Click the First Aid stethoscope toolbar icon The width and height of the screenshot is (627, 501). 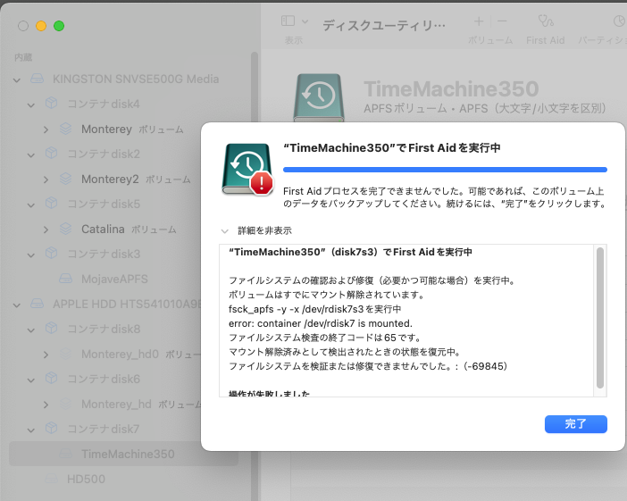coord(546,21)
